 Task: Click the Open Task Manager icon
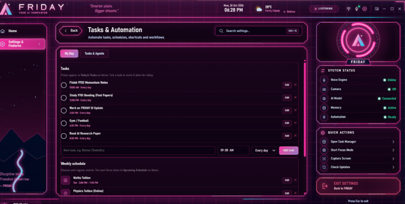[x=324, y=142]
